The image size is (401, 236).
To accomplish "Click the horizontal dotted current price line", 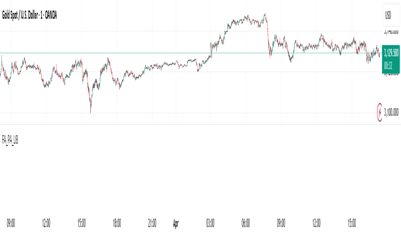I will [191, 53].
